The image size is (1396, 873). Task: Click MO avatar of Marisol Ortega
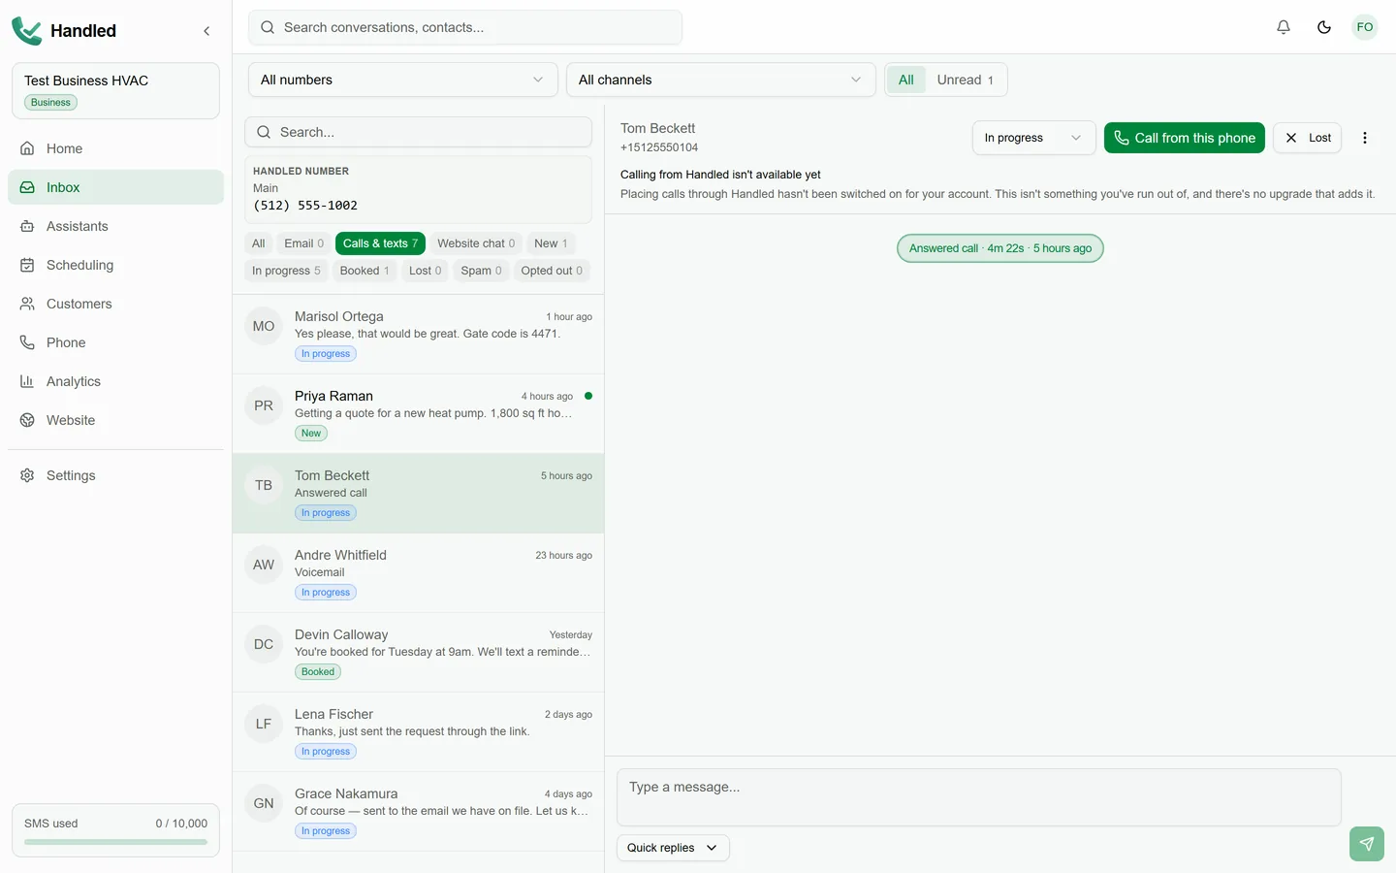click(x=264, y=326)
